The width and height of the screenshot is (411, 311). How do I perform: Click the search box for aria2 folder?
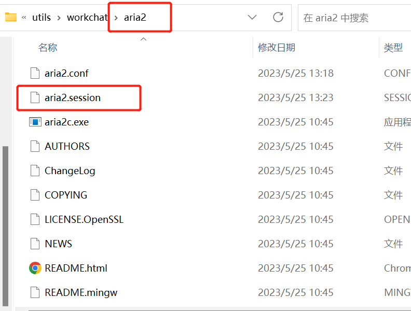[x=354, y=18]
